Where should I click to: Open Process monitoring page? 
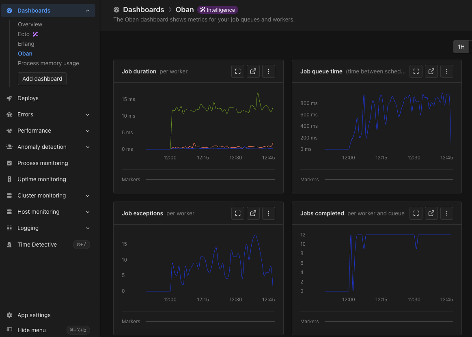pos(43,163)
